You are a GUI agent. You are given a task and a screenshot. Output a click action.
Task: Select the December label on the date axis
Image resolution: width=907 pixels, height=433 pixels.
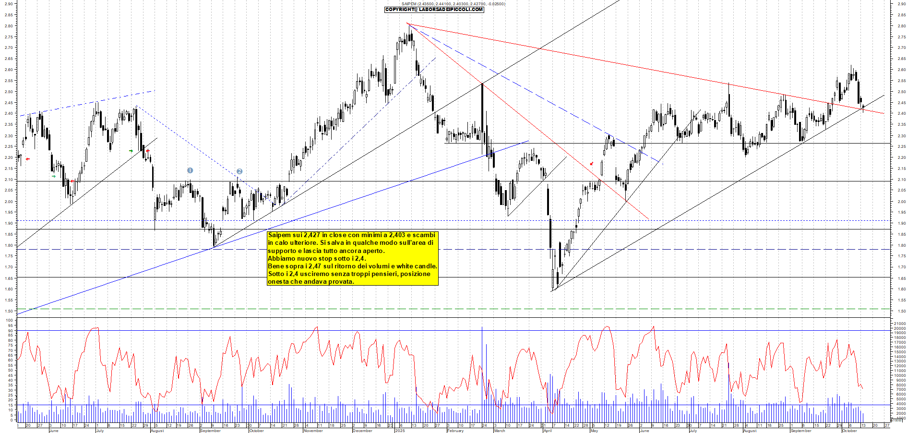362,431
